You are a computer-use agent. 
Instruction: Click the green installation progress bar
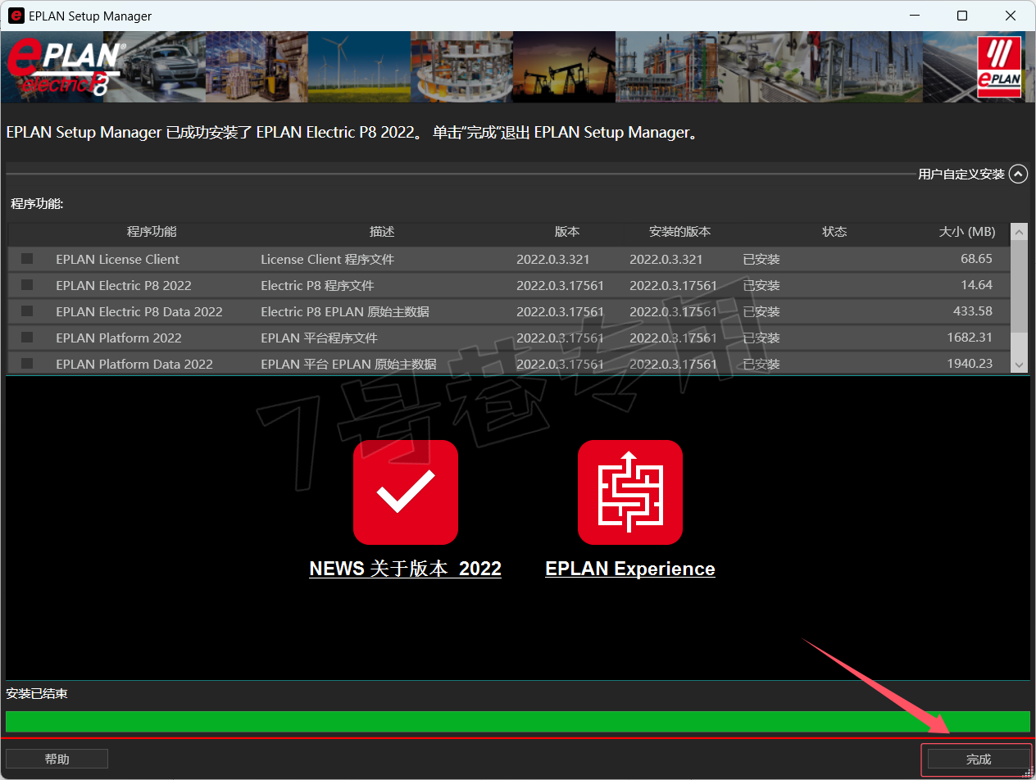click(518, 721)
